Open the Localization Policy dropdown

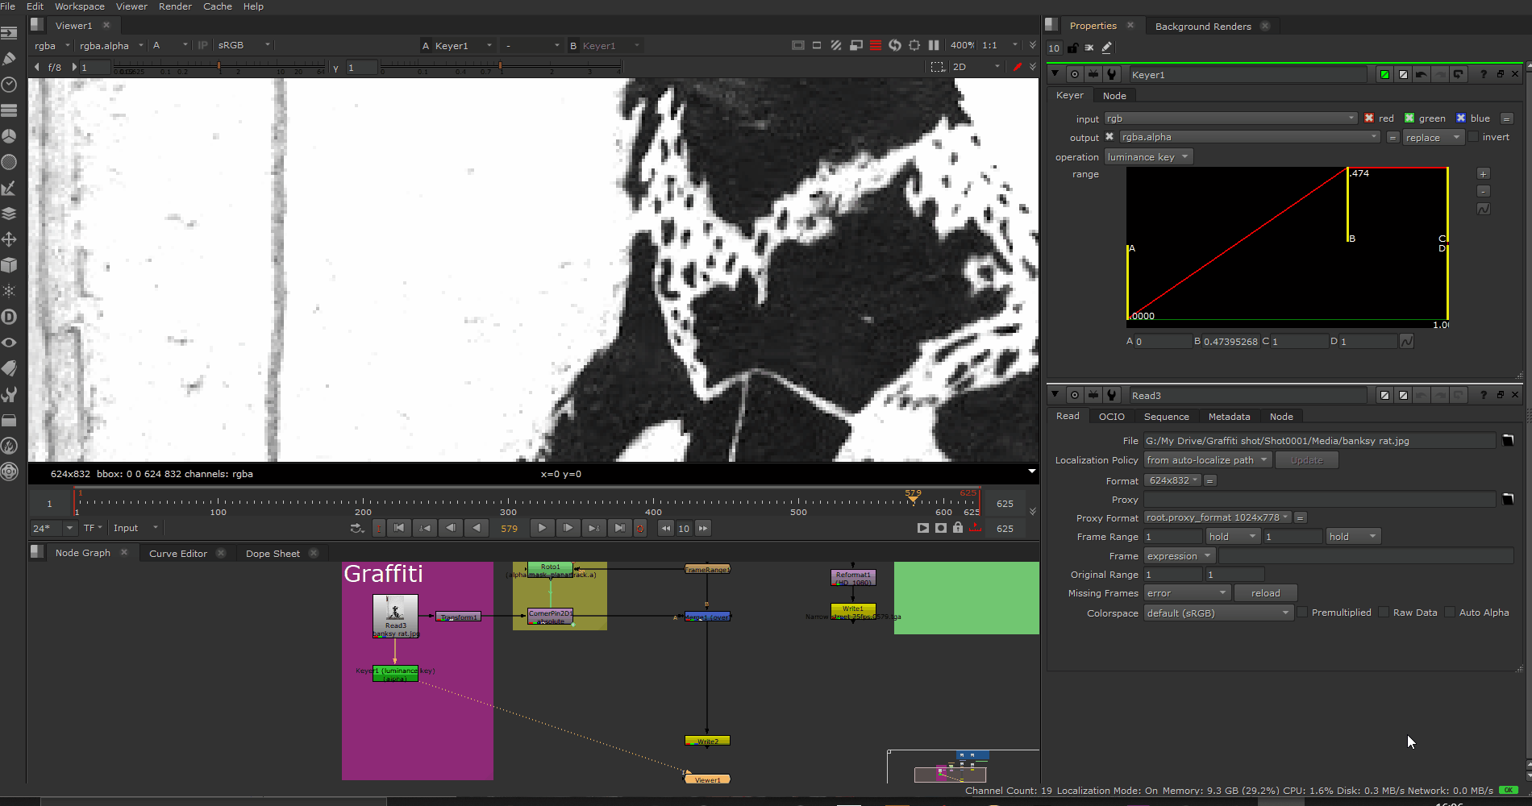[1208, 459]
